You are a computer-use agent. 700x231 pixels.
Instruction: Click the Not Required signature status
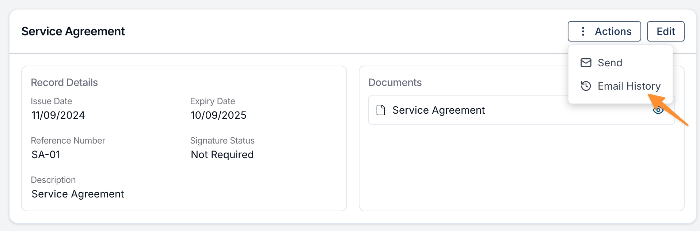tap(222, 154)
